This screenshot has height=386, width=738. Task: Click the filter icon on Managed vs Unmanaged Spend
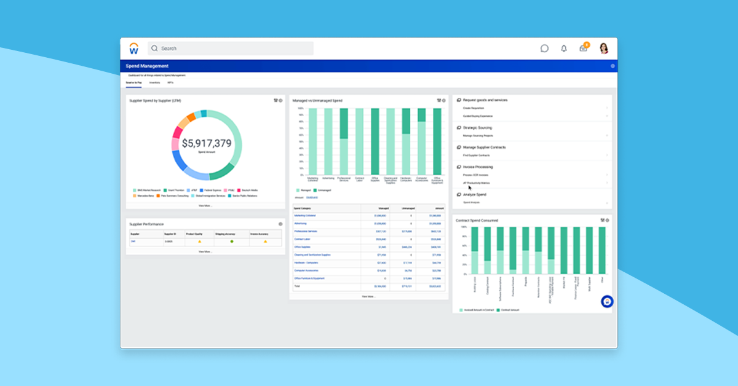point(439,100)
